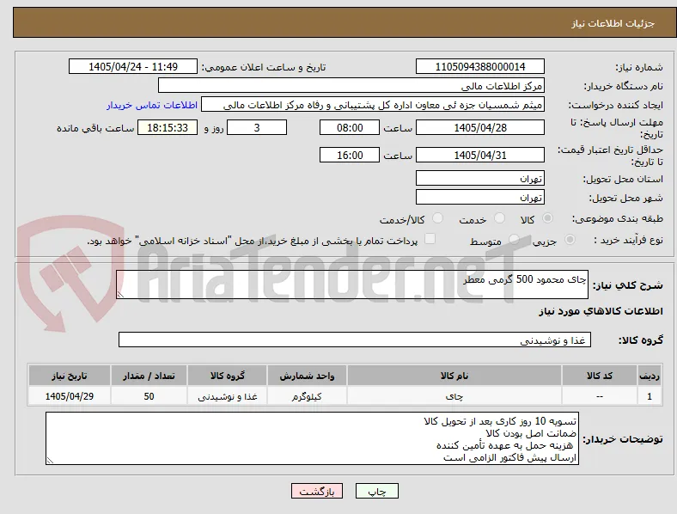
Task: Click the نام دستگاه خریدار field
Action: click(351, 85)
